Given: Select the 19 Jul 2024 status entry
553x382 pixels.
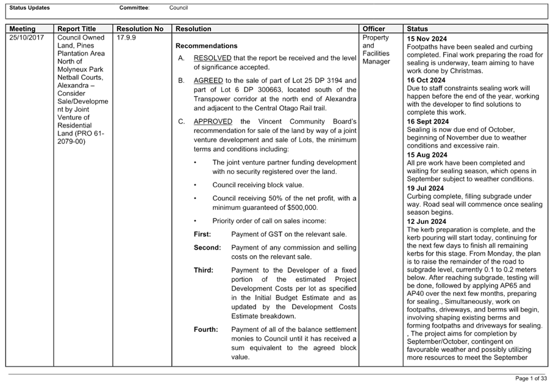Looking at the screenshot, I should coord(426,188).
